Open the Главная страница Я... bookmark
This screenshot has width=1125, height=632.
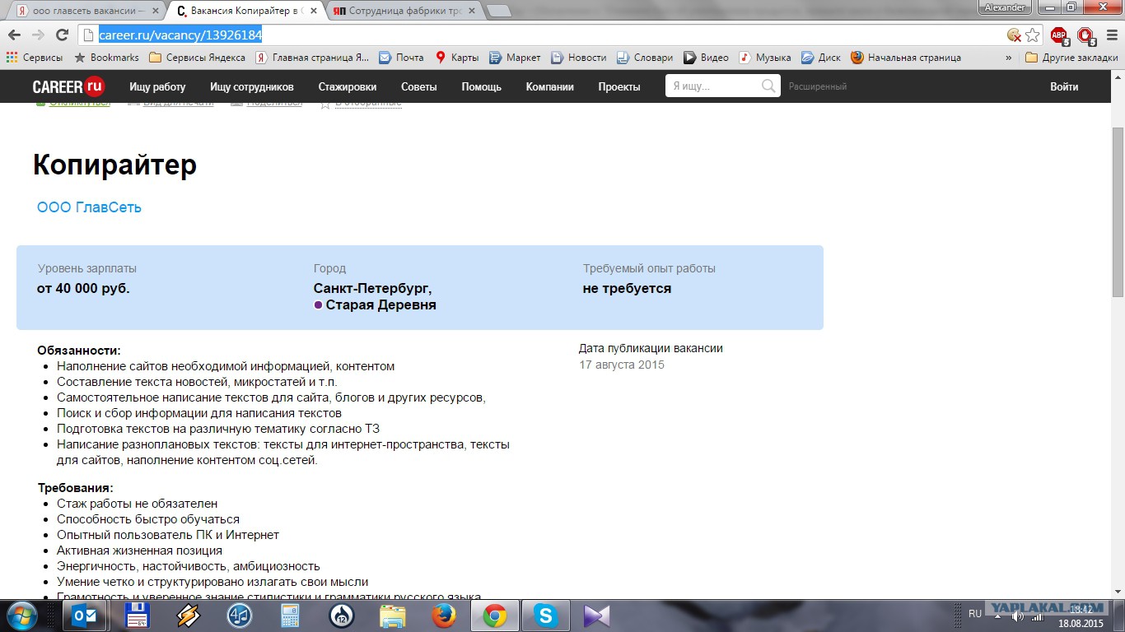(x=312, y=58)
